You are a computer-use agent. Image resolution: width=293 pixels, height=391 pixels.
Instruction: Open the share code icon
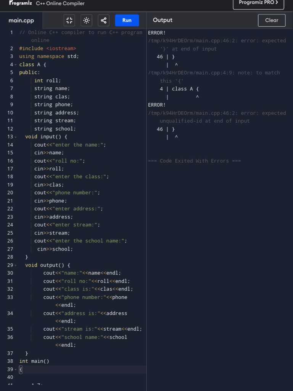[x=104, y=21]
